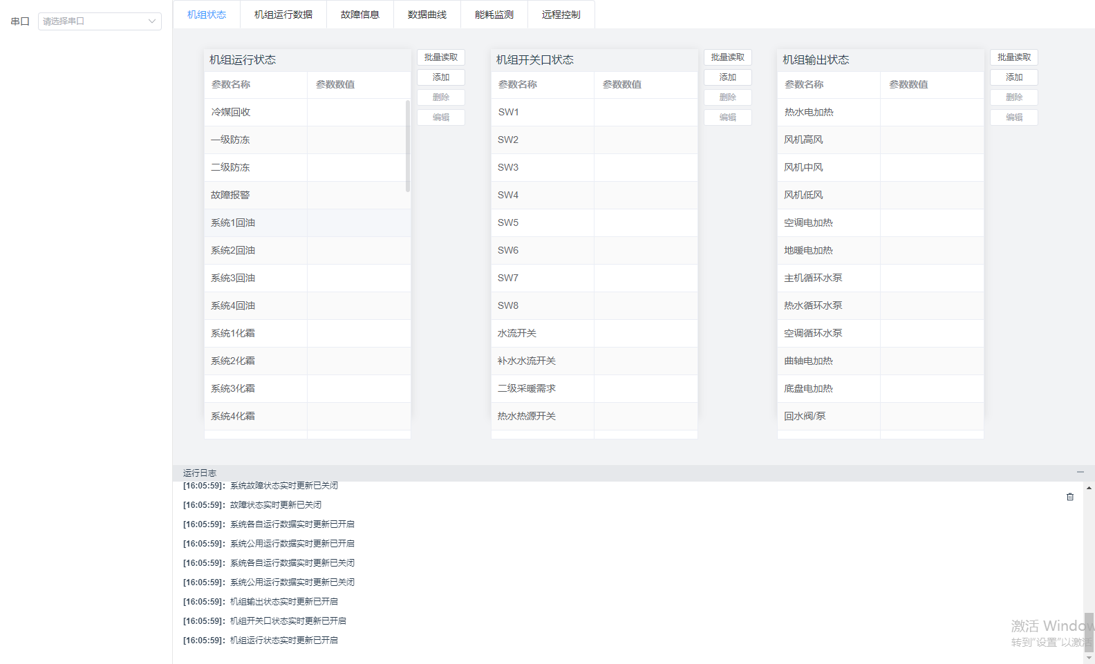Select the SW6 row

(595, 250)
